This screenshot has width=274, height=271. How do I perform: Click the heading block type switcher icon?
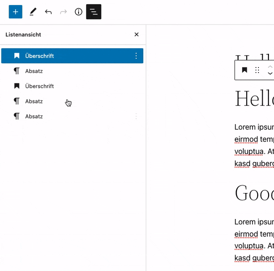point(245,70)
